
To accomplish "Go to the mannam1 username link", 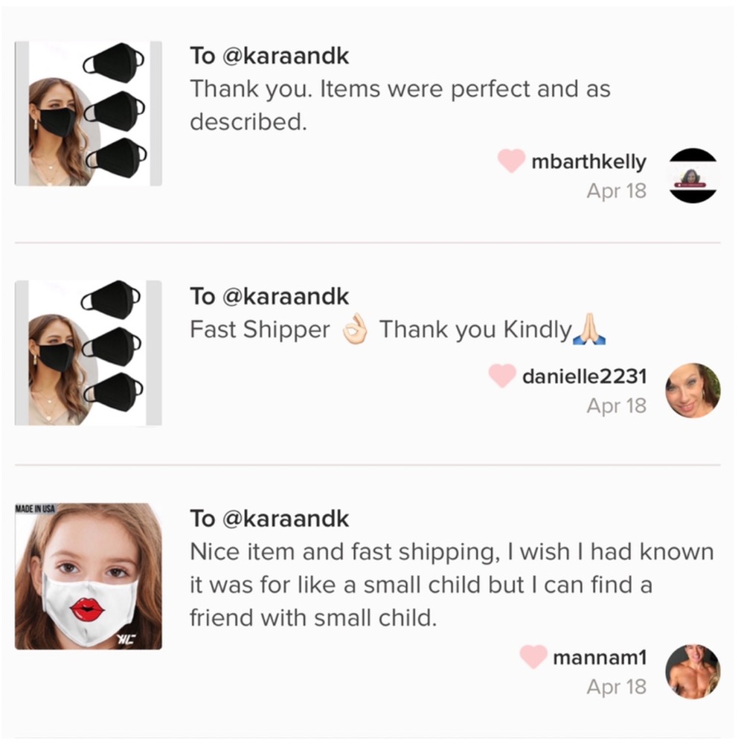I will 600,658.
